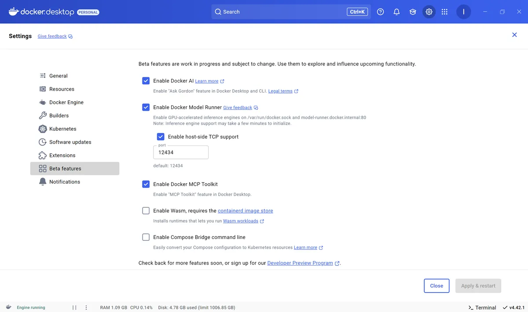528x312 pixels.
Task: Click the Software updates clock icon
Action: tap(43, 142)
